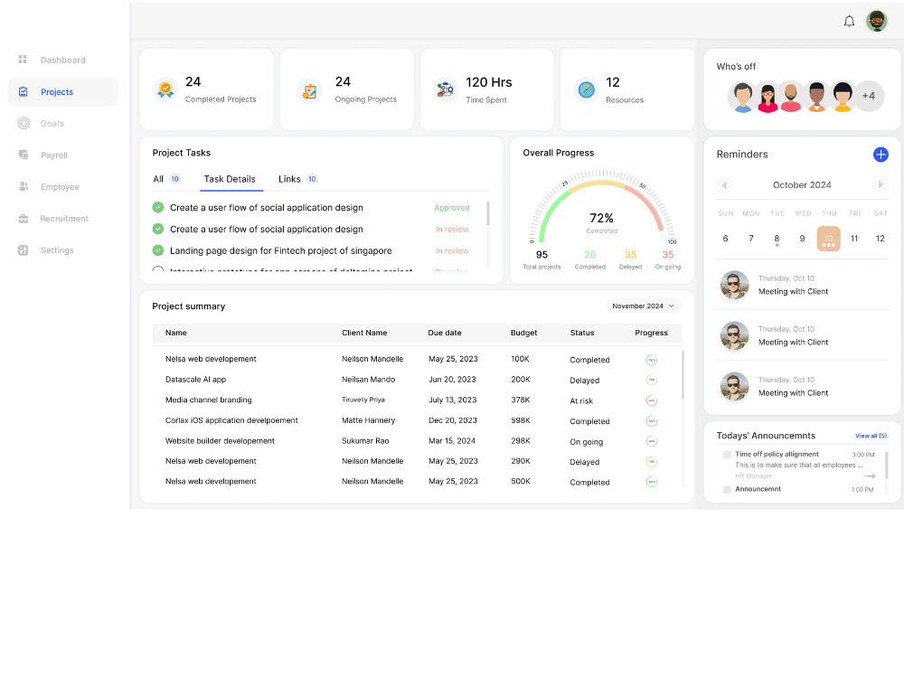Click the Project Tasks list scrollbar

[x=488, y=213]
